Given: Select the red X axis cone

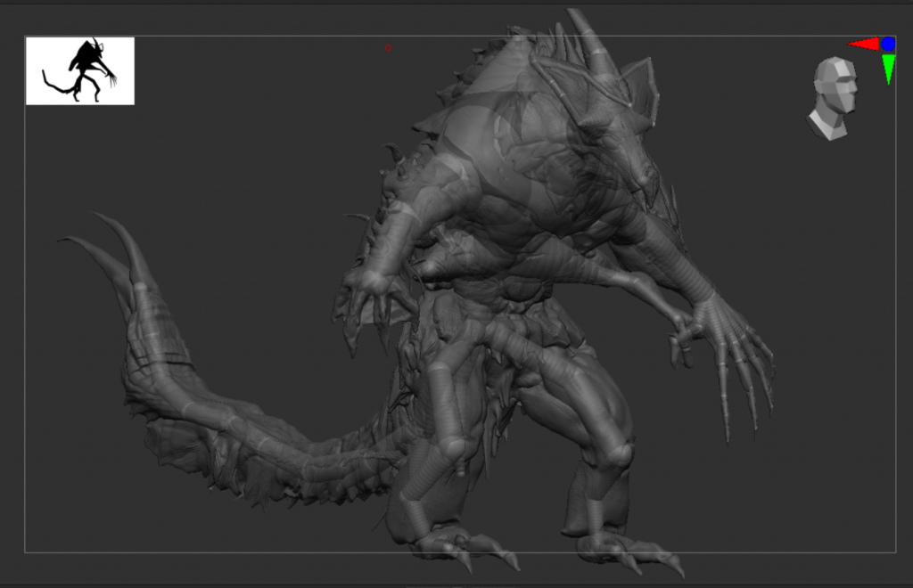Looking at the screenshot, I should (863, 45).
